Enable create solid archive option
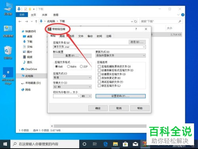The image size is (198, 149). click(x=99, y=74)
